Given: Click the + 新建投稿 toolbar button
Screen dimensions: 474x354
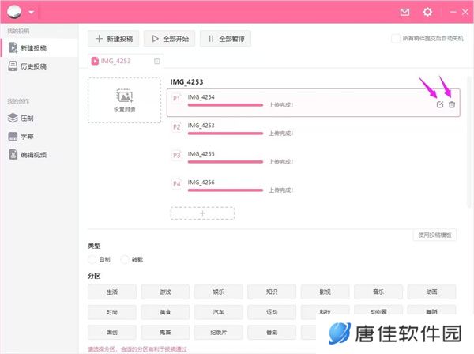Looking at the screenshot, I should pos(114,39).
